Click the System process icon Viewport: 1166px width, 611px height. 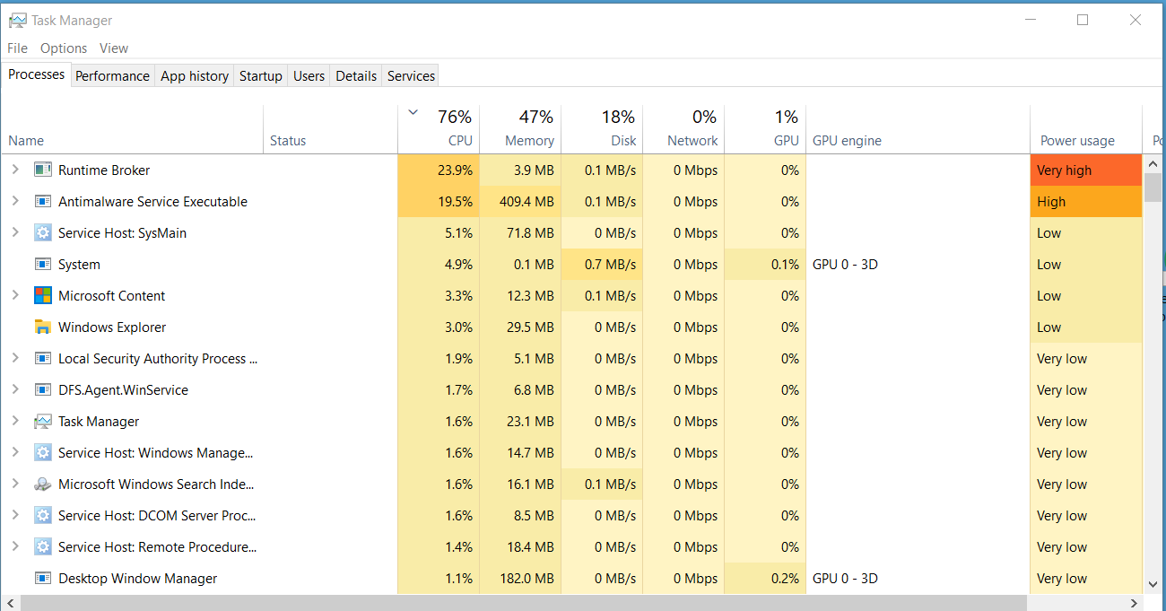[43, 264]
